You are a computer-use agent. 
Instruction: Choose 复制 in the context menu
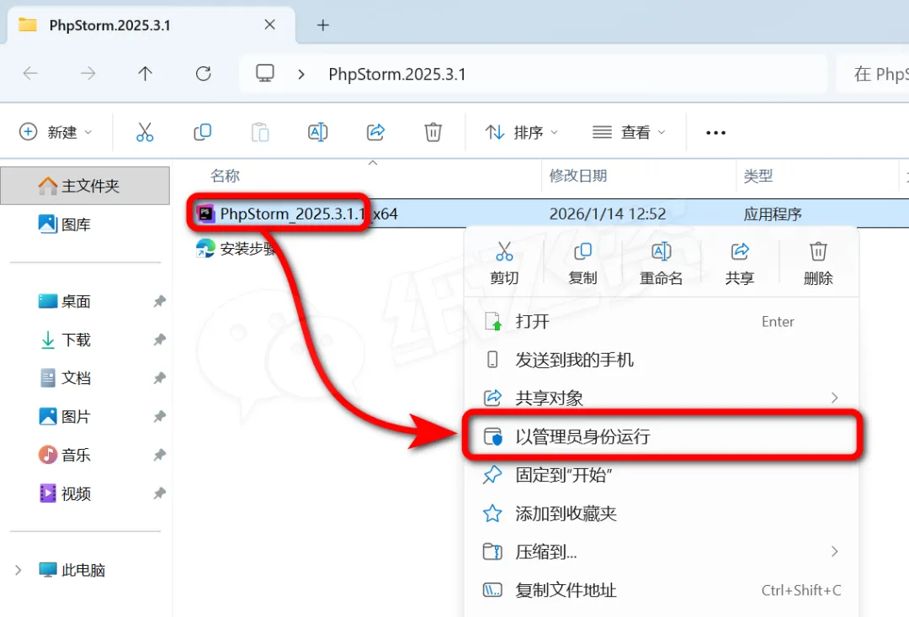point(582,263)
